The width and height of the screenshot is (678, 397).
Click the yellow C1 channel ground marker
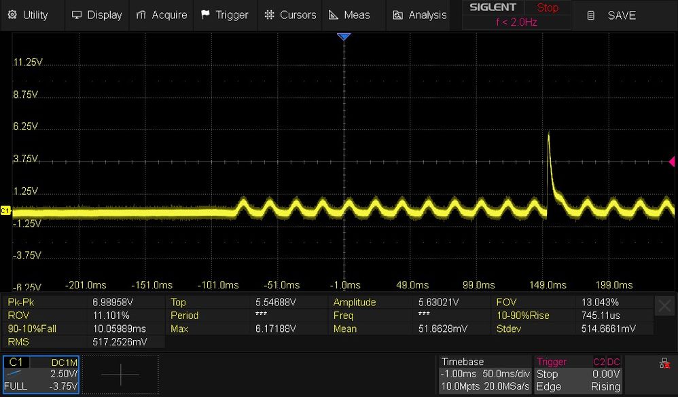click(x=5, y=210)
